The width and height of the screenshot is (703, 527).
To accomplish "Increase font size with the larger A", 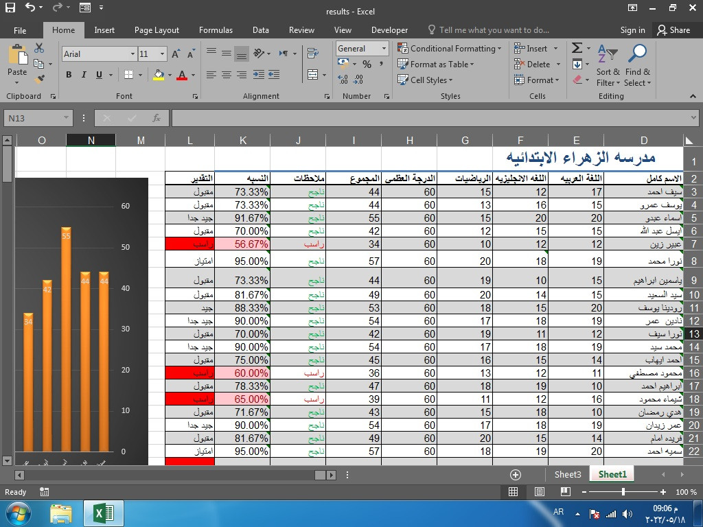I will [x=176, y=54].
